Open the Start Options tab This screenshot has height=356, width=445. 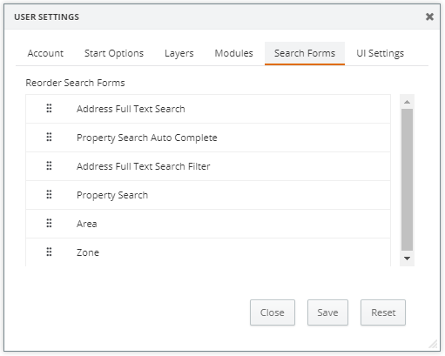click(114, 53)
